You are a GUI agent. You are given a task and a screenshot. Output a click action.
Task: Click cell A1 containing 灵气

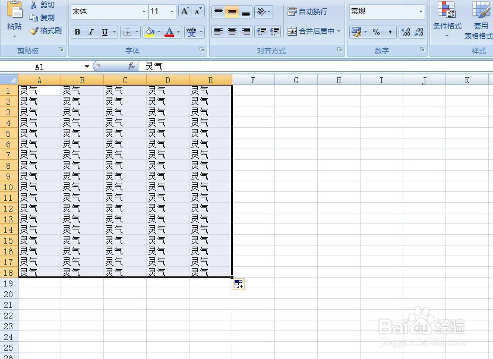pos(39,90)
